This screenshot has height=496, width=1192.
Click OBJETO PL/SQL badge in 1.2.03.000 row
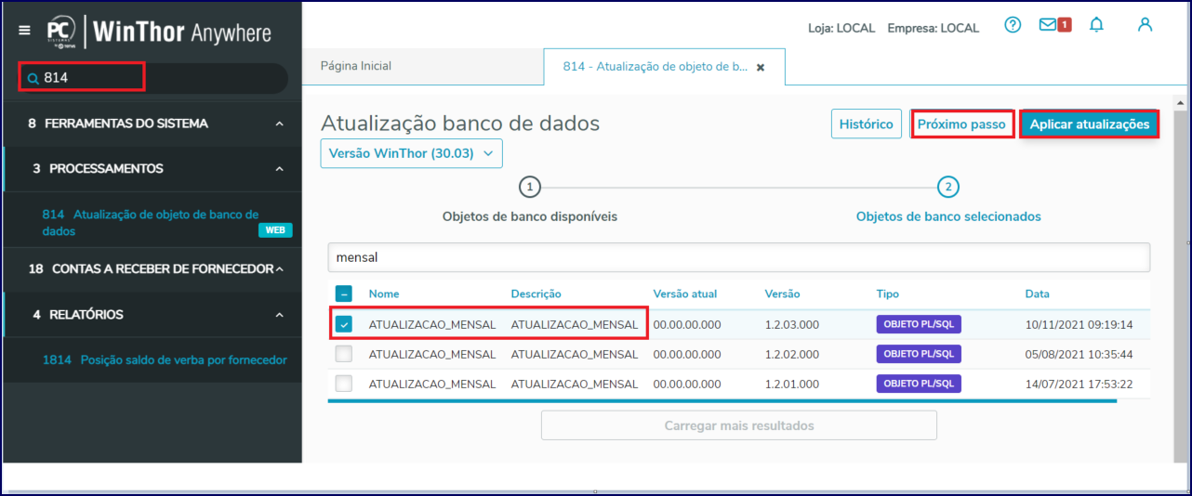tap(919, 324)
